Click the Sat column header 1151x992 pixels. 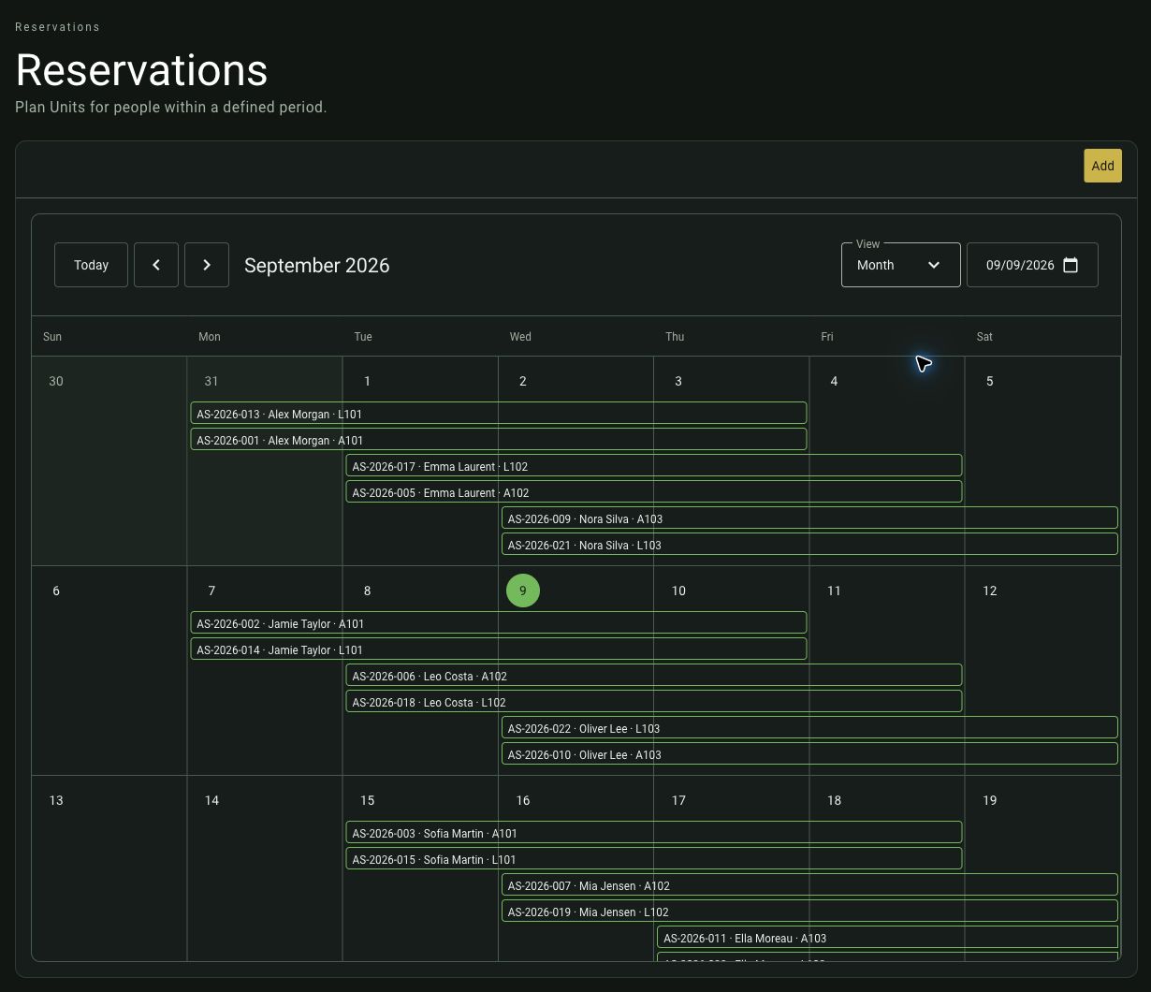[984, 336]
